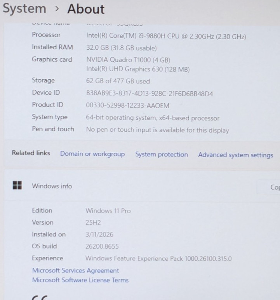Select the About breadcrumb heading
Screen dimensions: 280x300
tap(86, 9)
